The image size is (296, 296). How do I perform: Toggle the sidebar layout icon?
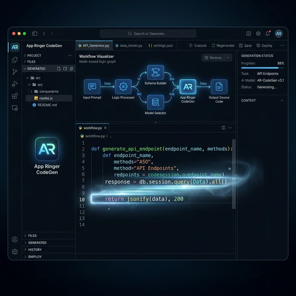[x=35, y=34]
